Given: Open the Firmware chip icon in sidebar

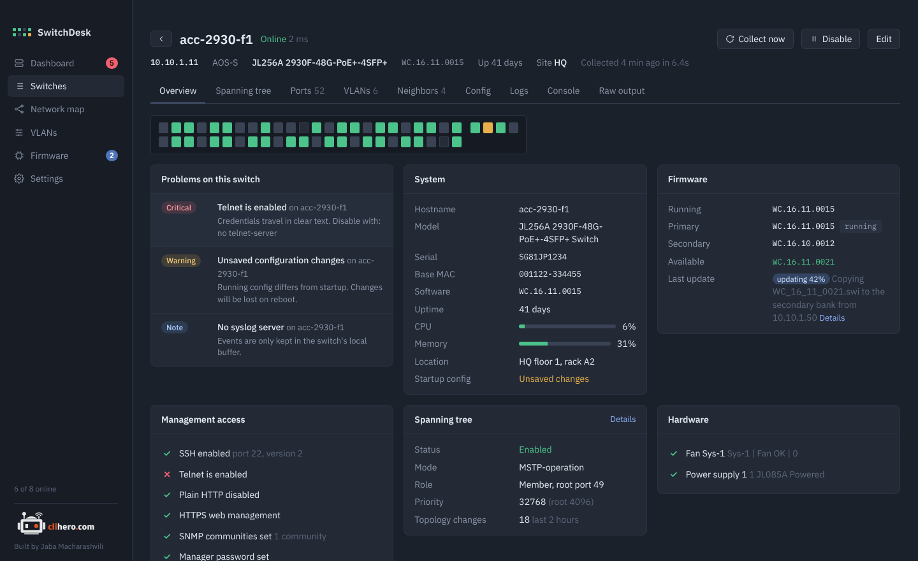Looking at the screenshot, I should coord(19,156).
